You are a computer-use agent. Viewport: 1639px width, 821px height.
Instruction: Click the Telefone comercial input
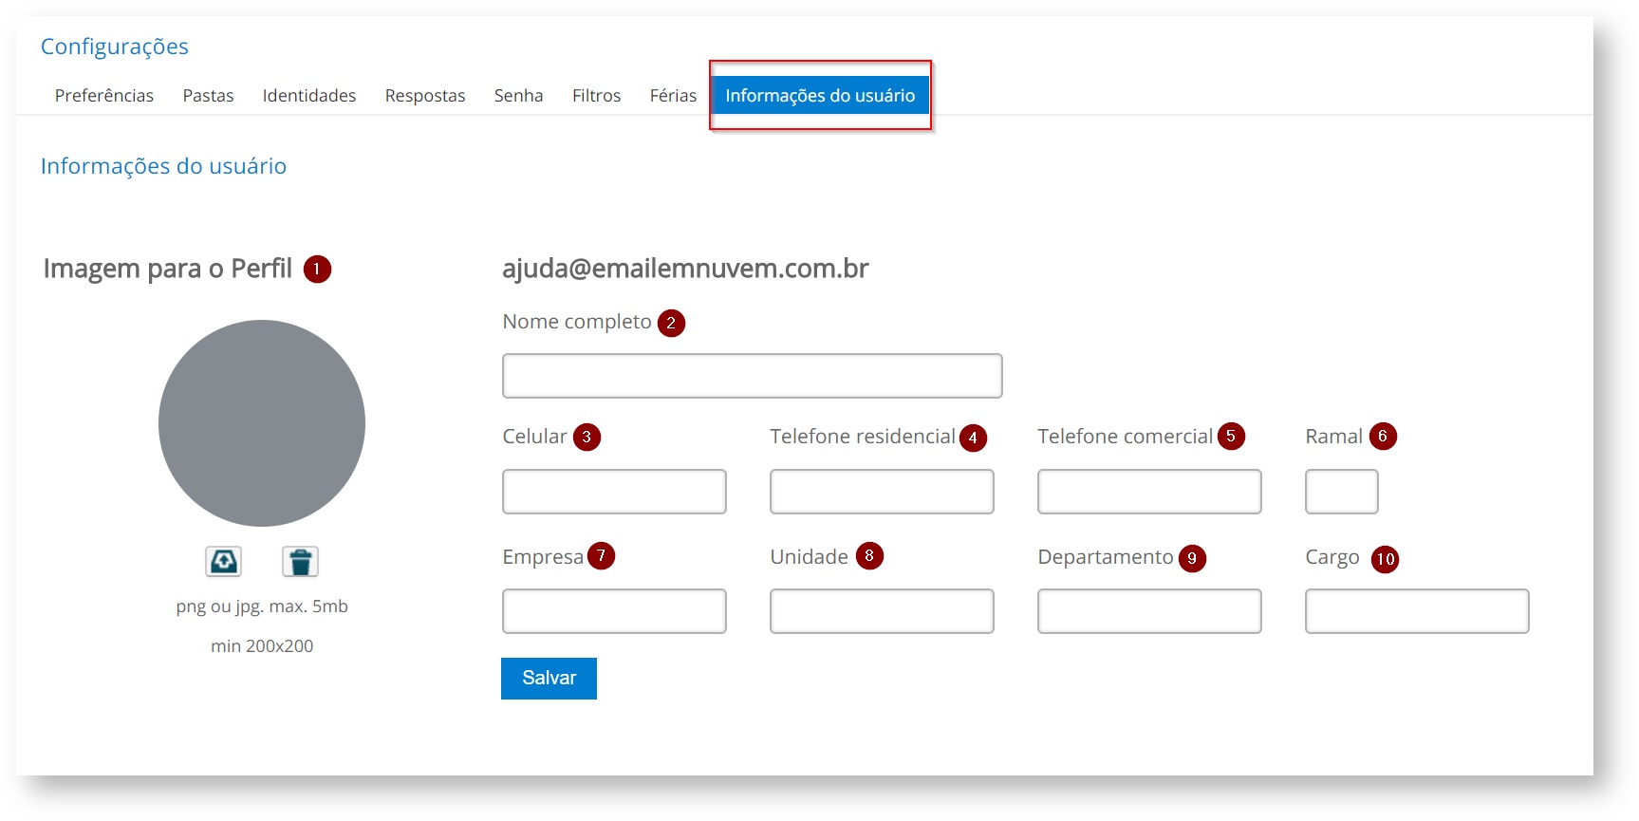[x=1149, y=492]
